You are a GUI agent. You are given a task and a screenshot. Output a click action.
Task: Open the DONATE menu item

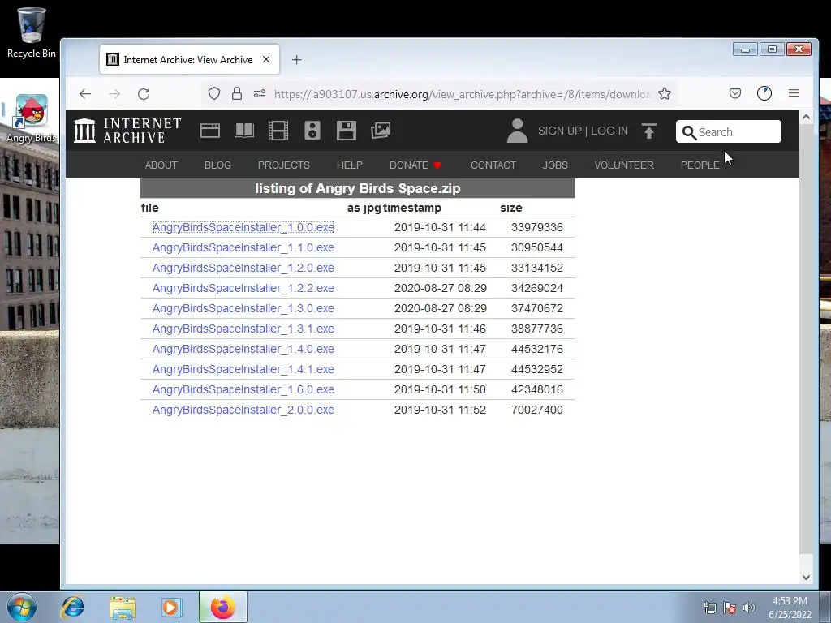(x=415, y=165)
